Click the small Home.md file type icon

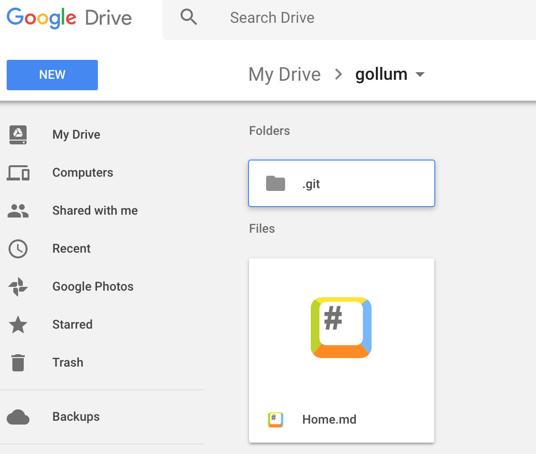coord(276,419)
